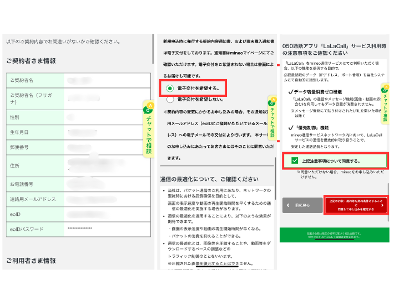Click the 050通話アプリ「LaLaCall」 heading
Viewport: 394px width, 295px height.
[x=334, y=49]
